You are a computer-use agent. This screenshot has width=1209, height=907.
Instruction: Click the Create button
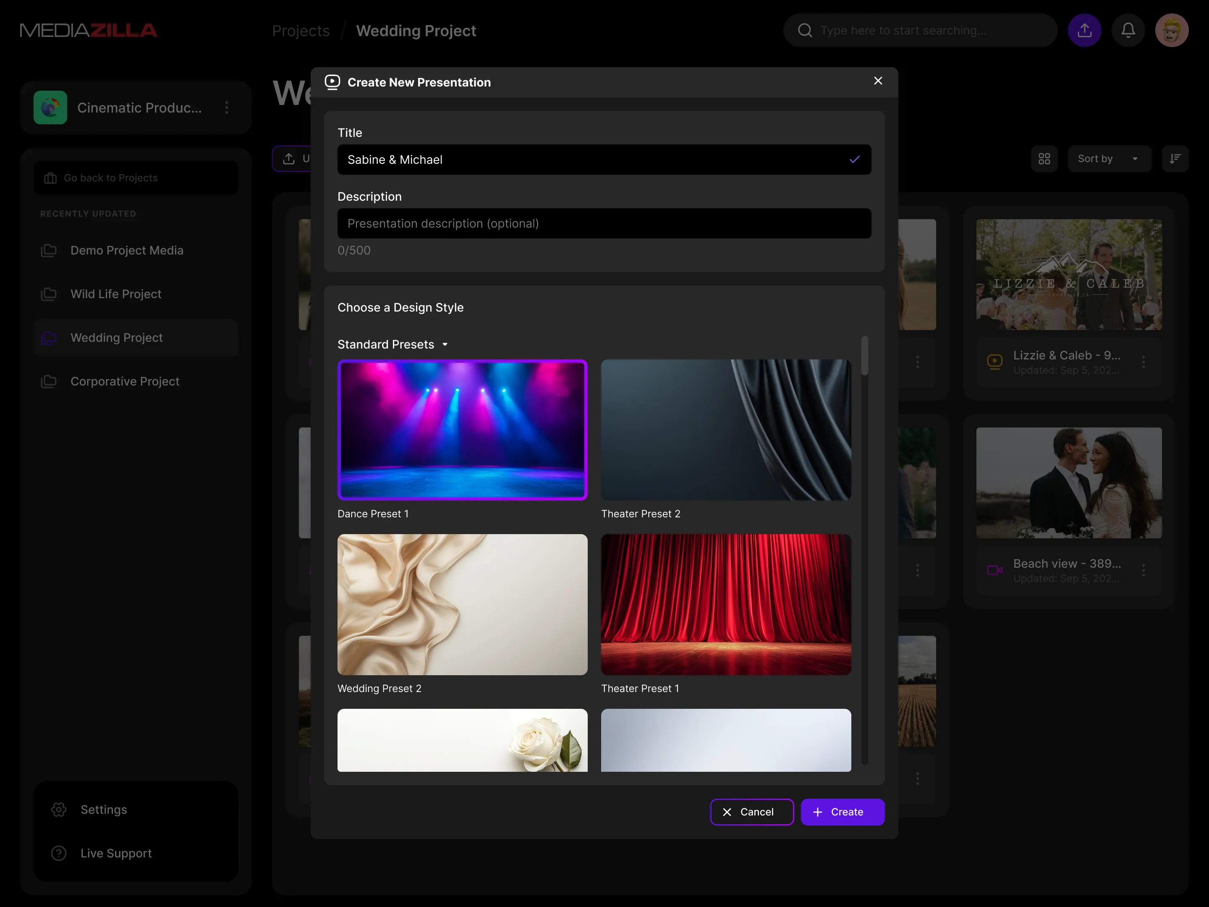(842, 812)
